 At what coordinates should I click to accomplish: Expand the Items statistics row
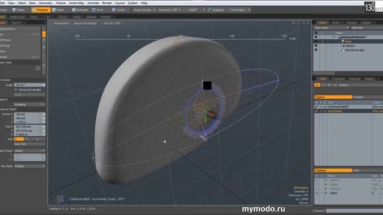[x=326, y=193]
